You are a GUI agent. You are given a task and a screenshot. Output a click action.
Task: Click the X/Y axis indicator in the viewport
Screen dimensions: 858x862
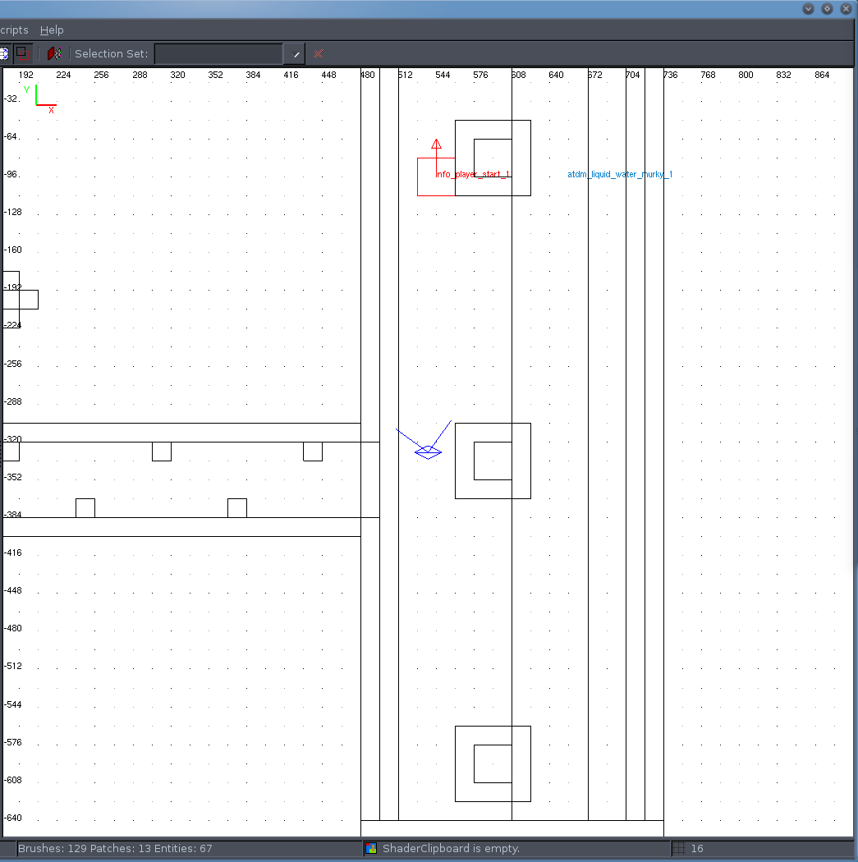(41, 99)
